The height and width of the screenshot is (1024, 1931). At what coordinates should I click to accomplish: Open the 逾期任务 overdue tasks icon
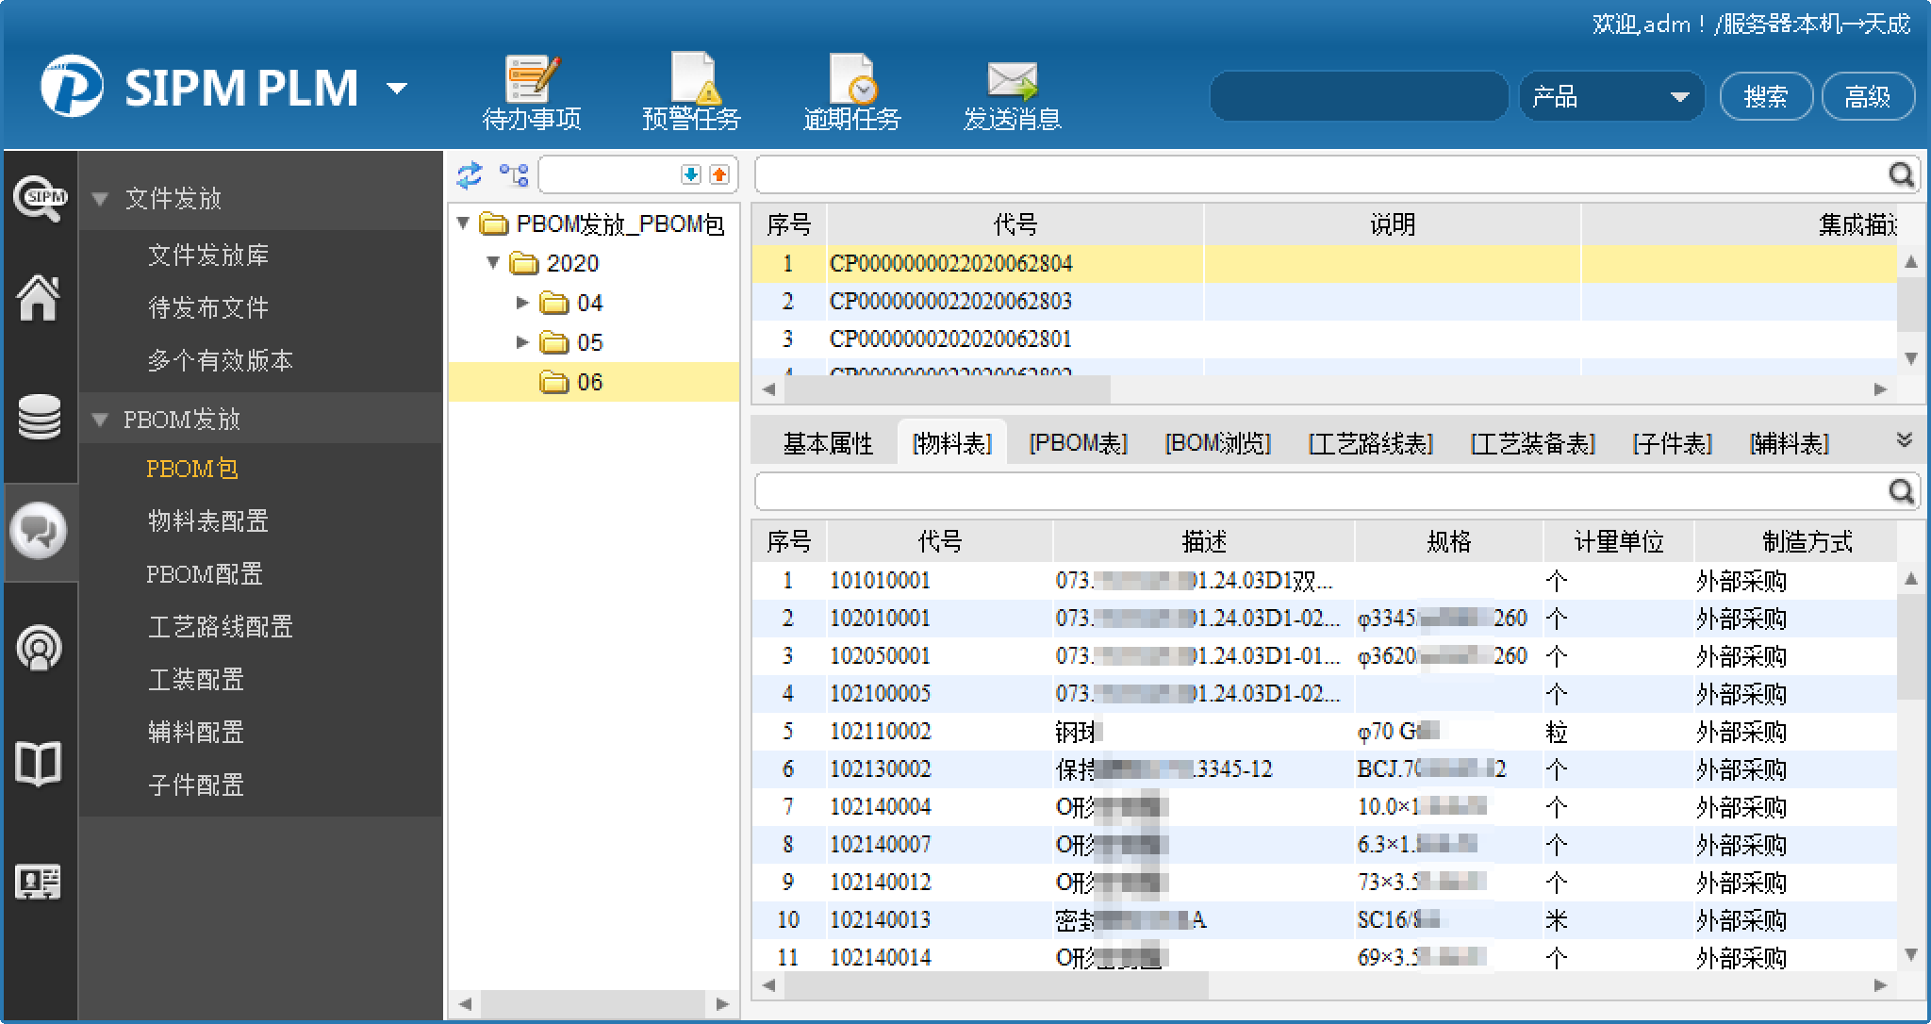click(851, 80)
